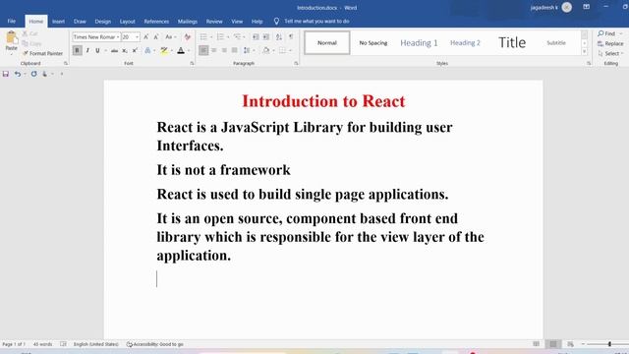Open the font name dropdown
The image size is (629, 354).
point(118,37)
